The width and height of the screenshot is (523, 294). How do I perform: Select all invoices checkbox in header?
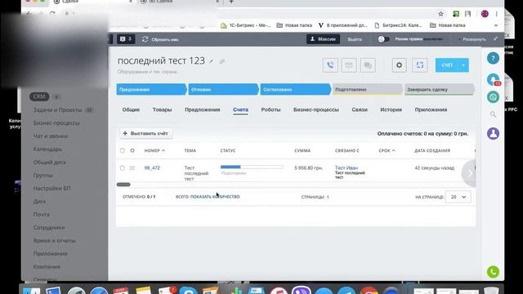(123, 150)
